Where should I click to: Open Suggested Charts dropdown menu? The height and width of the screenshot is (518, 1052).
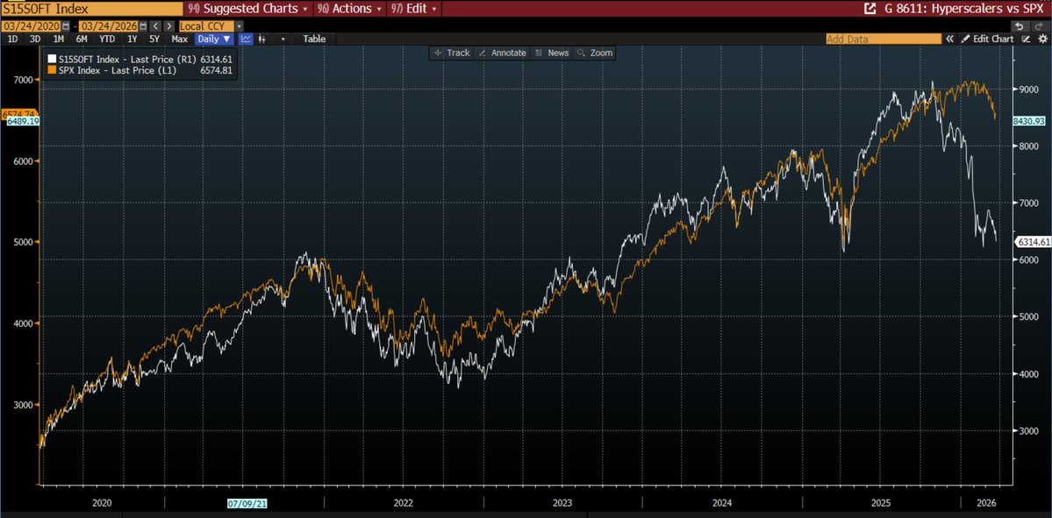click(x=248, y=9)
